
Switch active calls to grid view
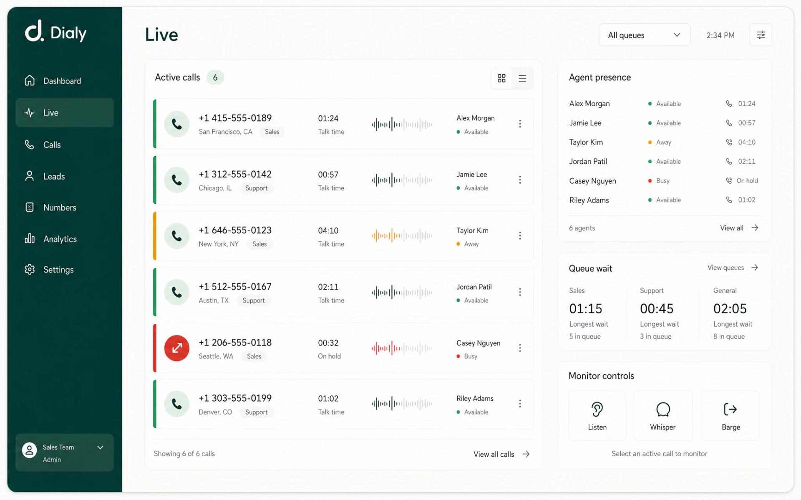pyautogui.click(x=501, y=78)
